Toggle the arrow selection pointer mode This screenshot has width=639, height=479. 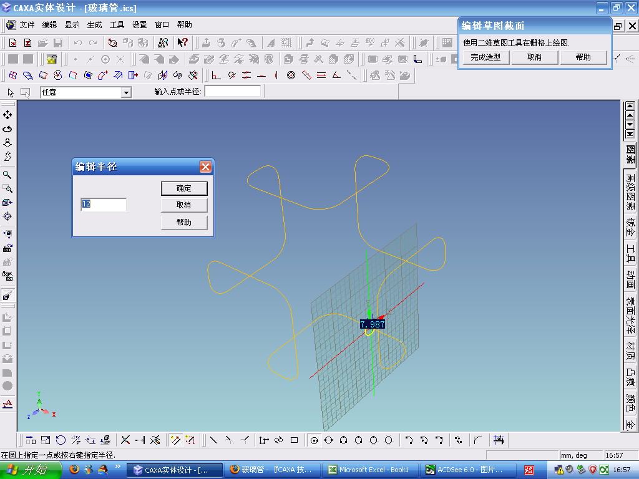[x=11, y=93]
